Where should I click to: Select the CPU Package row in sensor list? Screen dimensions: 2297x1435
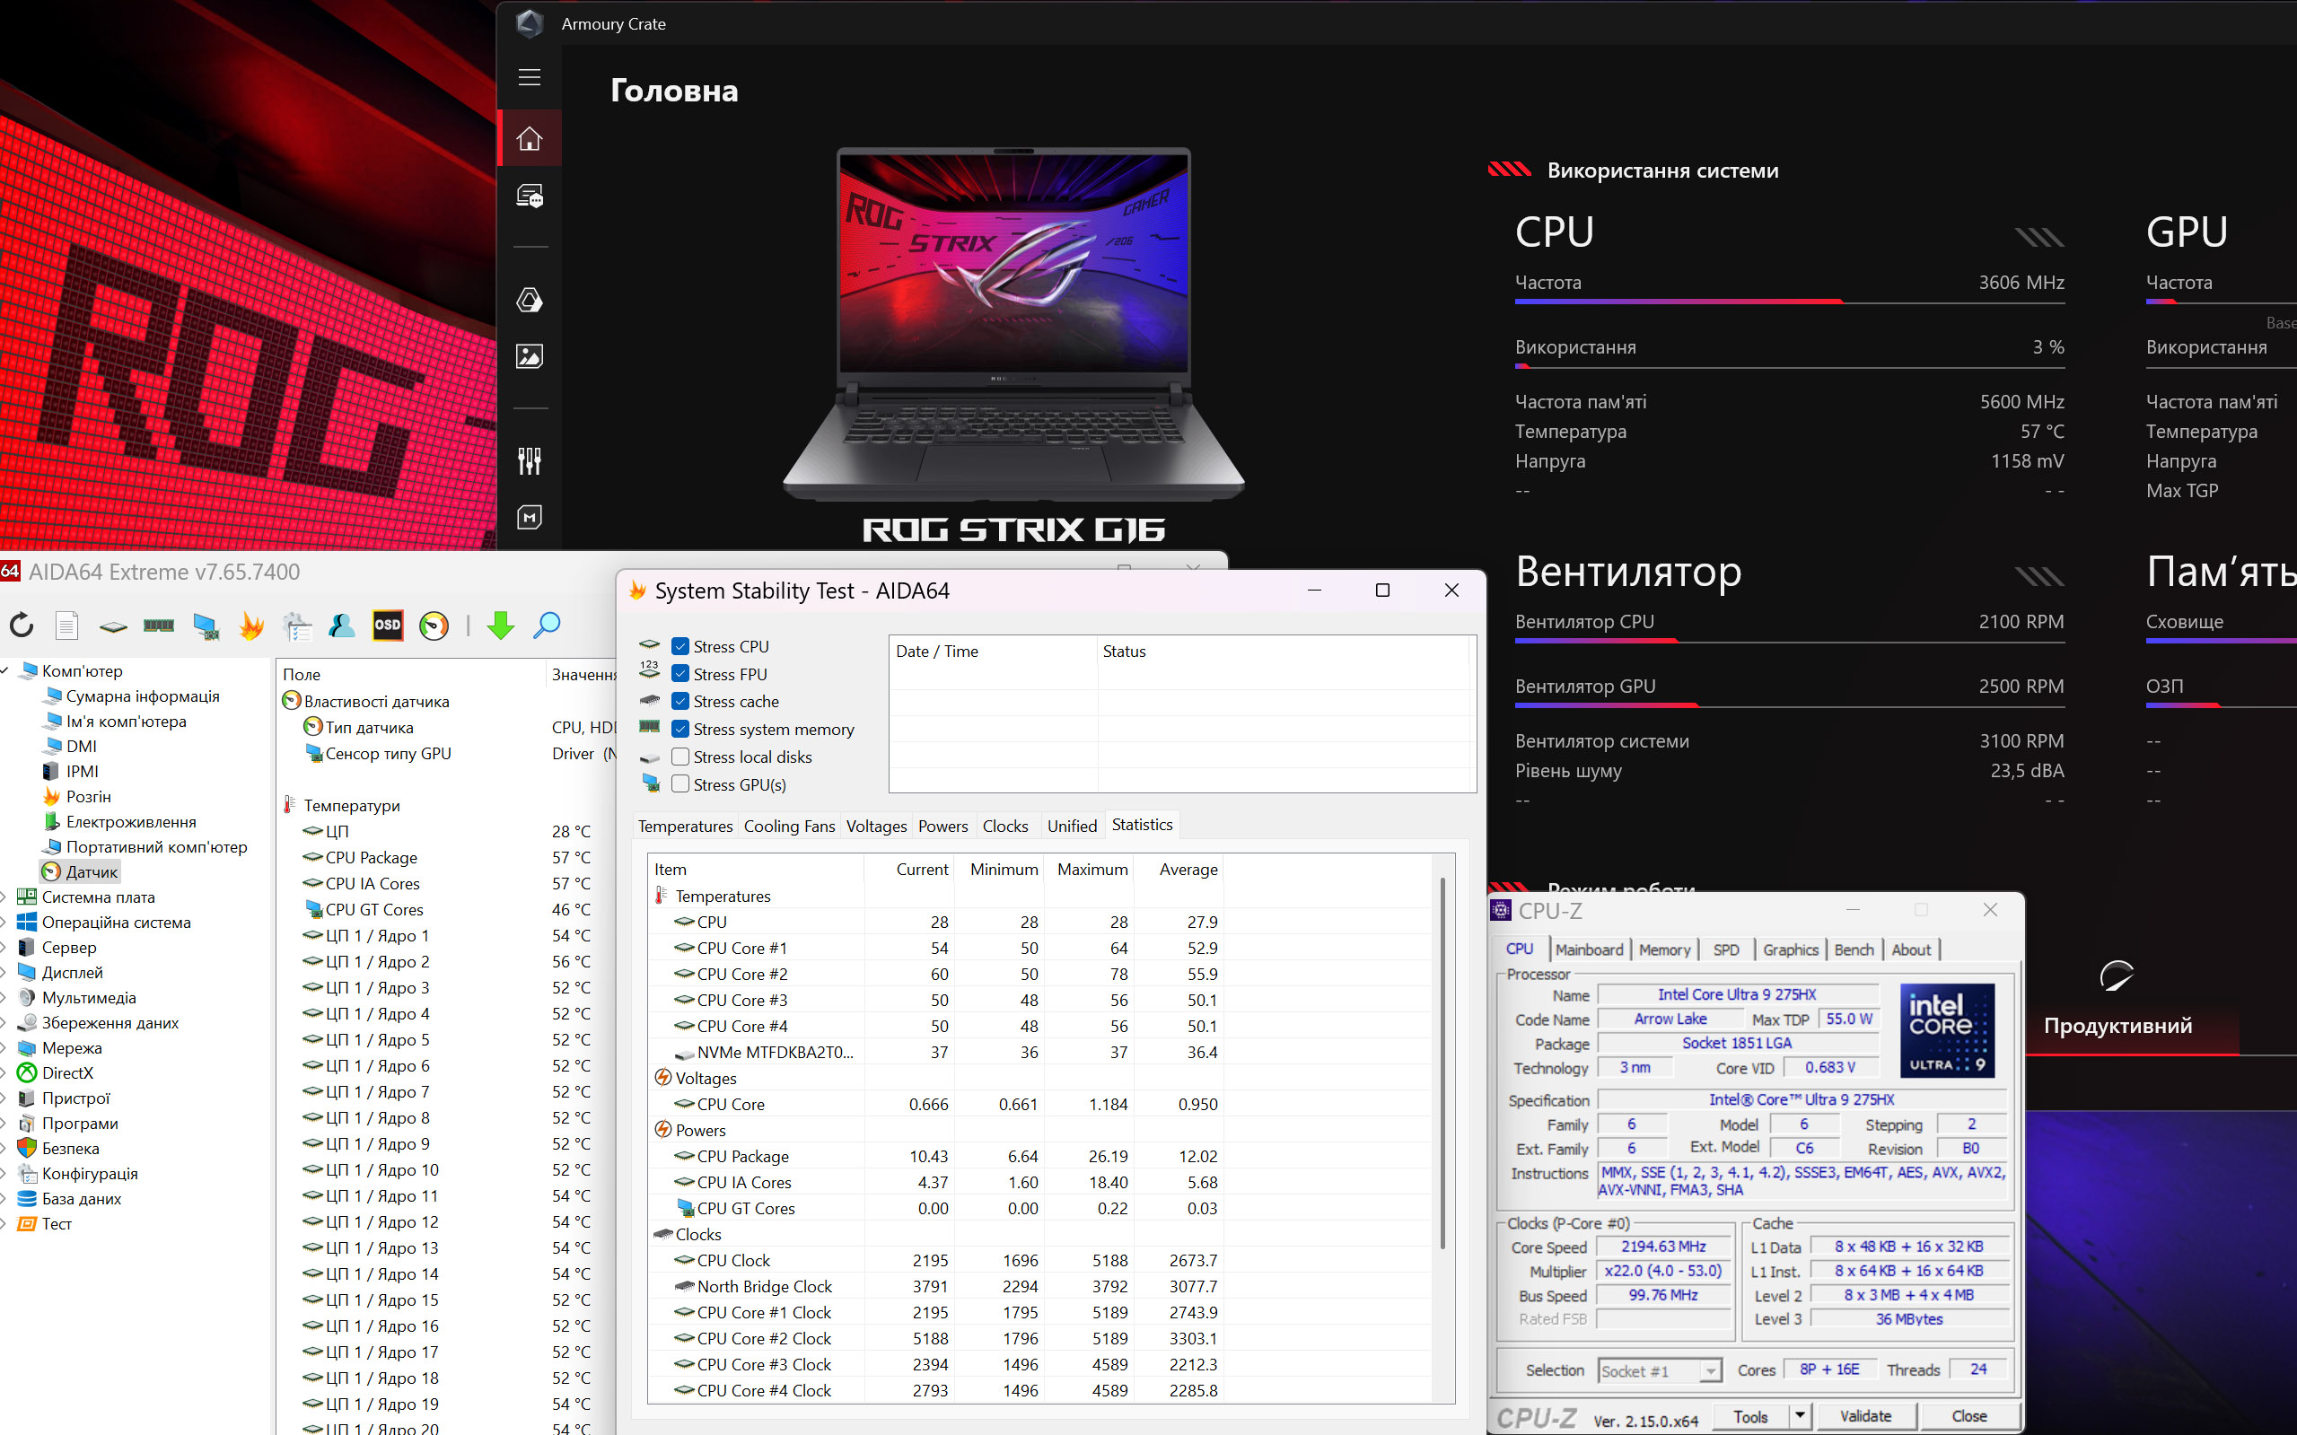click(446, 857)
